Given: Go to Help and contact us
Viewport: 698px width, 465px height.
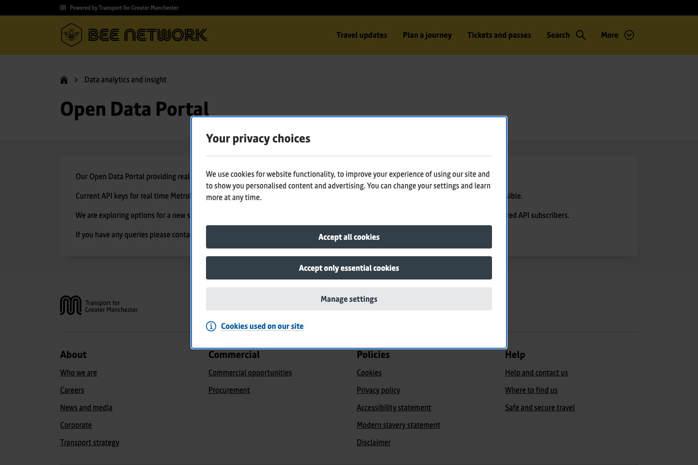Looking at the screenshot, I should [x=536, y=372].
